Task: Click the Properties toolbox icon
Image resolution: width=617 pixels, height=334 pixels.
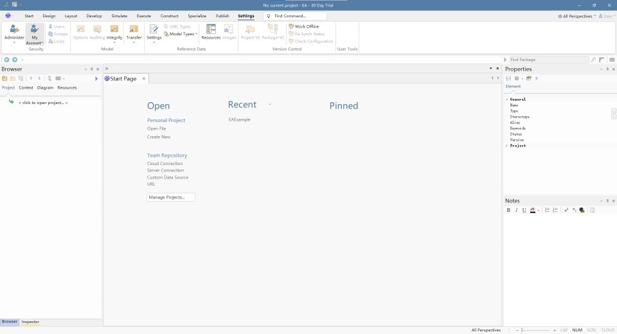Action: [529, 78]
